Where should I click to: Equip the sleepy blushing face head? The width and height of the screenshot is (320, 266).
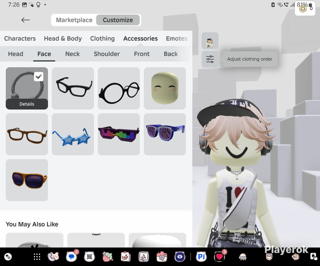pos(165,88)
